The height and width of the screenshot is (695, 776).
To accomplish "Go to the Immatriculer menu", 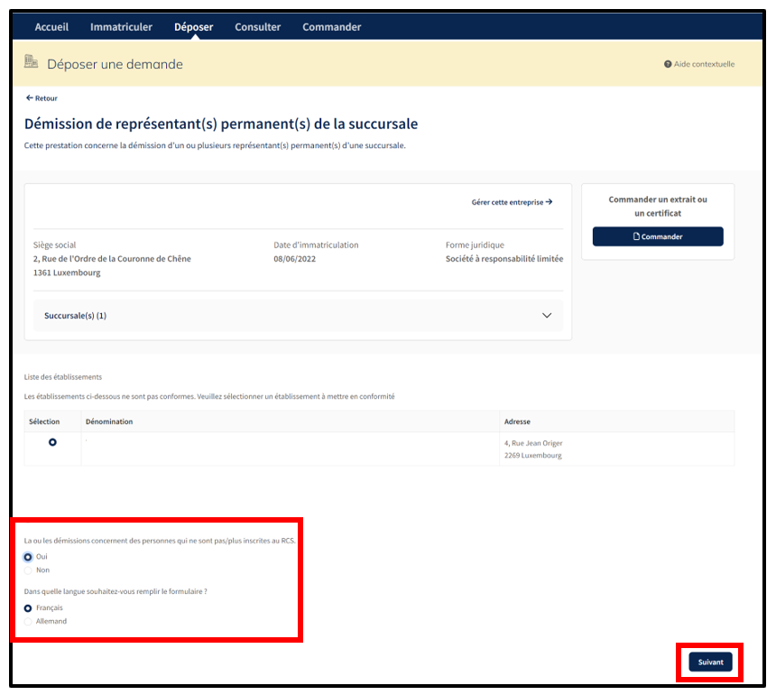I will click(x=121, y=27).
